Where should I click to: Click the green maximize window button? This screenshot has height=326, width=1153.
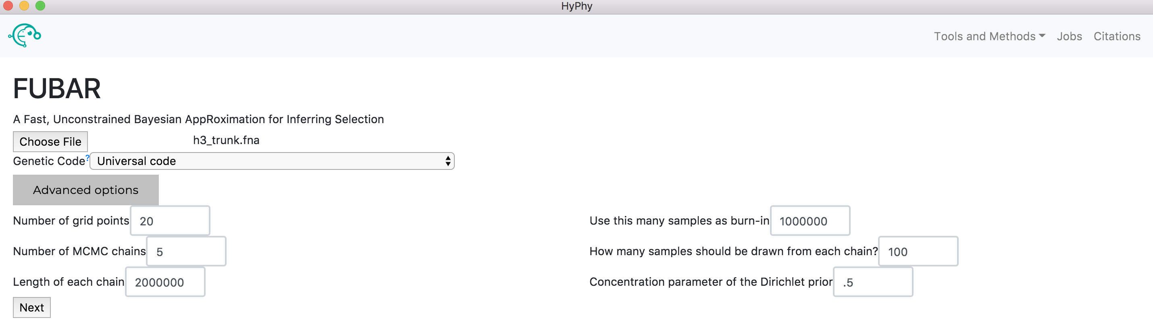40,6
